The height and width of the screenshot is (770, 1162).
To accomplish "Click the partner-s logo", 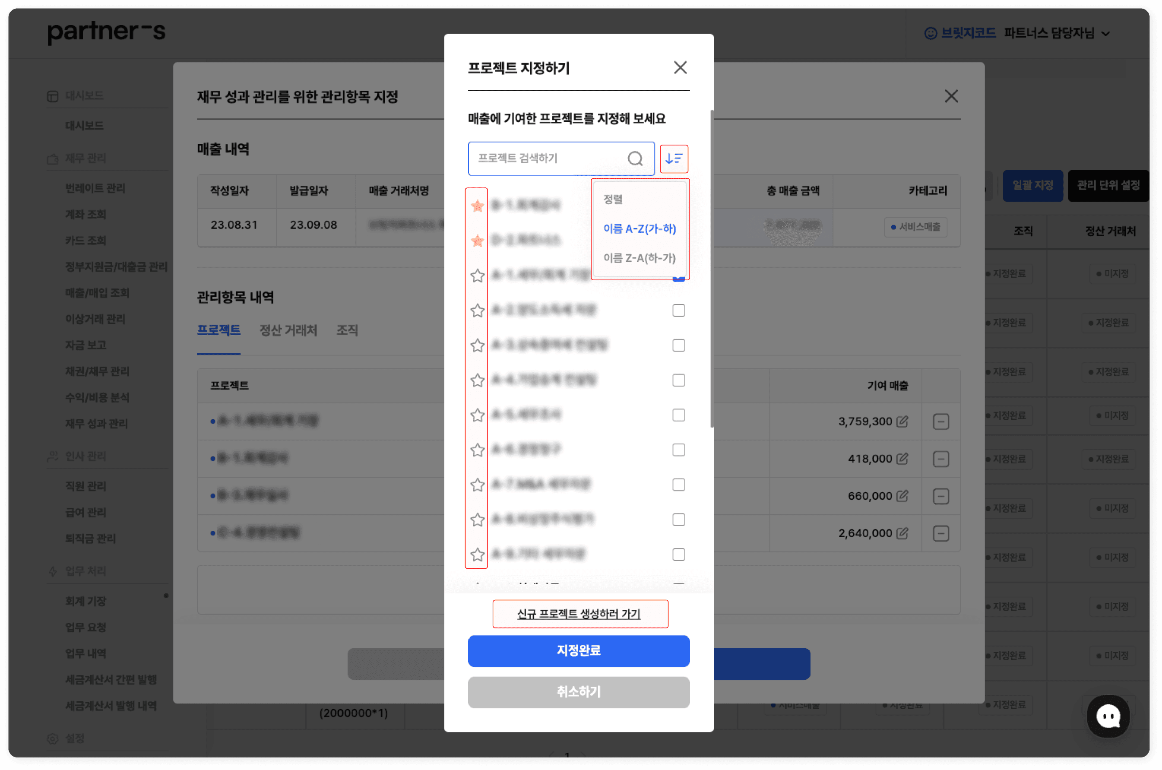I will click(107, 32).
